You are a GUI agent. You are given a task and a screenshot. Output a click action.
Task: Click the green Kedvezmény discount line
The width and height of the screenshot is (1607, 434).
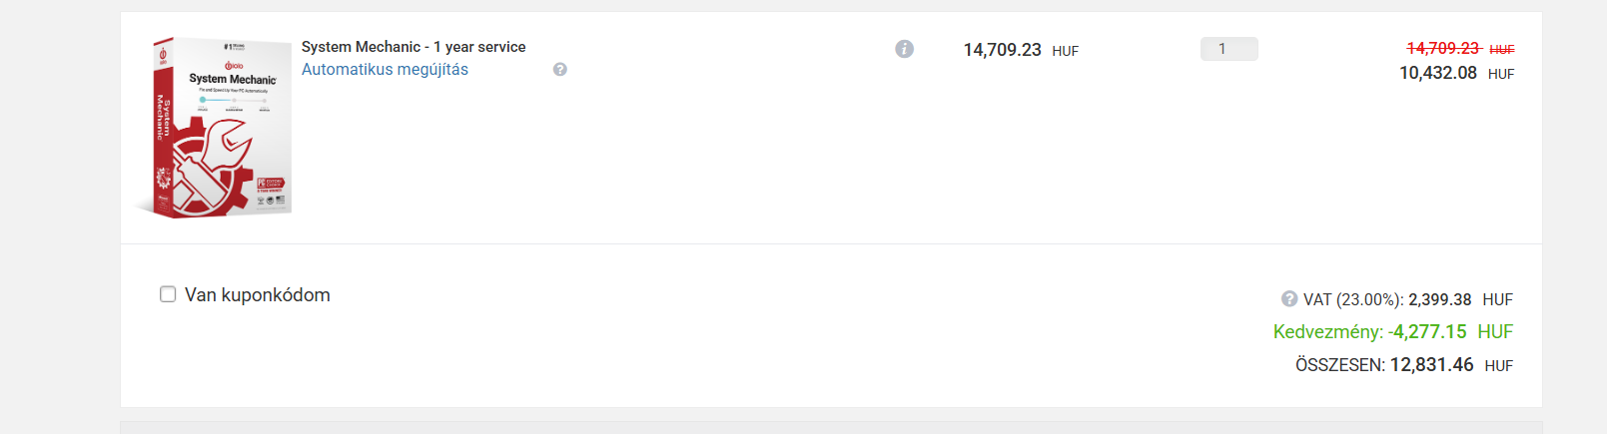(1391, 331)
